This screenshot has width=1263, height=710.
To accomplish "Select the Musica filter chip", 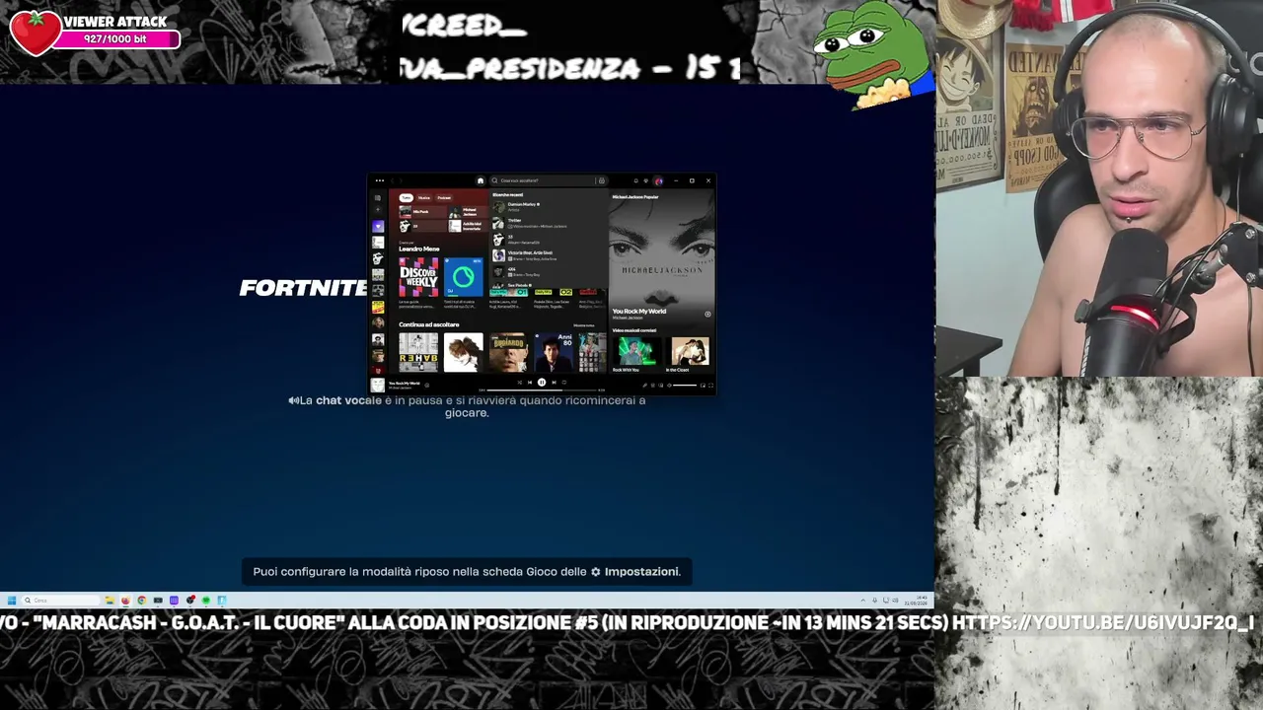I will point(423,197).
